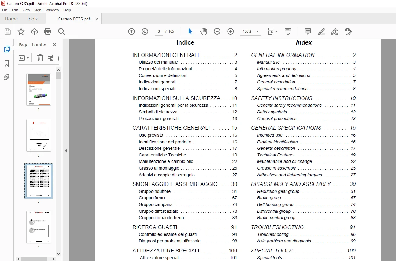Viewport: 396px width, 261px height.
Task: Open the Sign menu
Action: (x=38, y=10)
